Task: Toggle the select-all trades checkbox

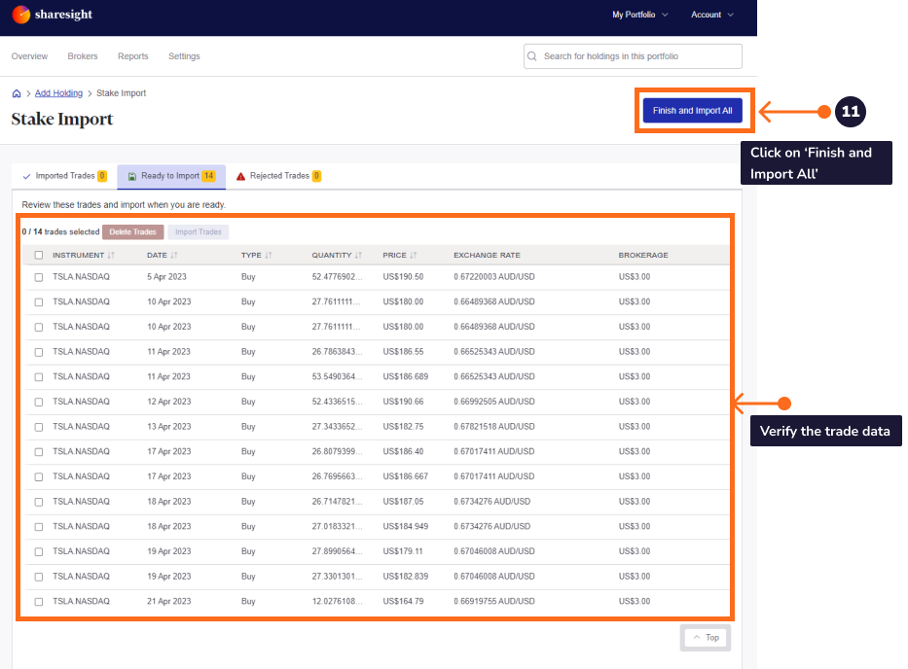Action: coord(39,255)
